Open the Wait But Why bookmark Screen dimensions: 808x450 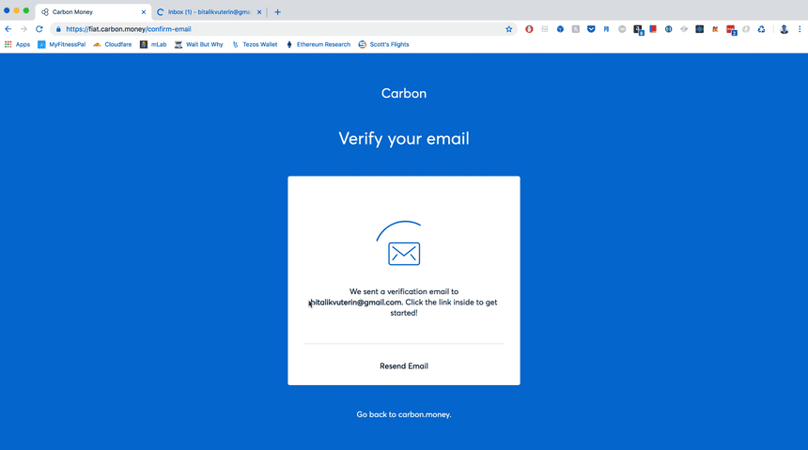pos(199,45)
